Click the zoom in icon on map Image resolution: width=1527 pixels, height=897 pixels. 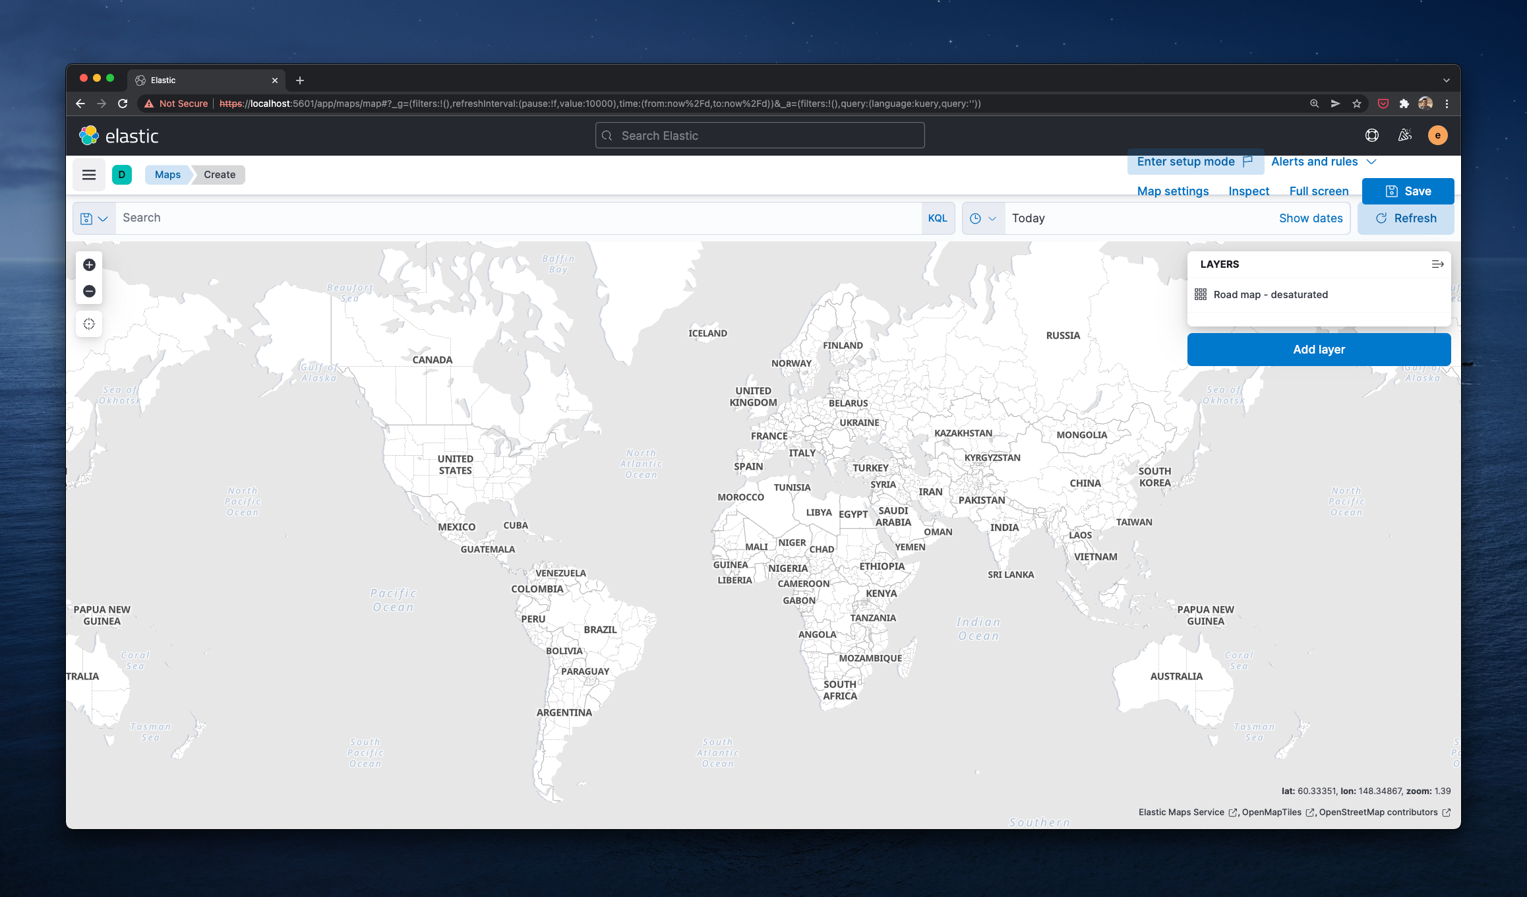[x=88, y=265]
